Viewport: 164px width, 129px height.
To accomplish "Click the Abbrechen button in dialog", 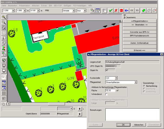I will click(139, 125).
